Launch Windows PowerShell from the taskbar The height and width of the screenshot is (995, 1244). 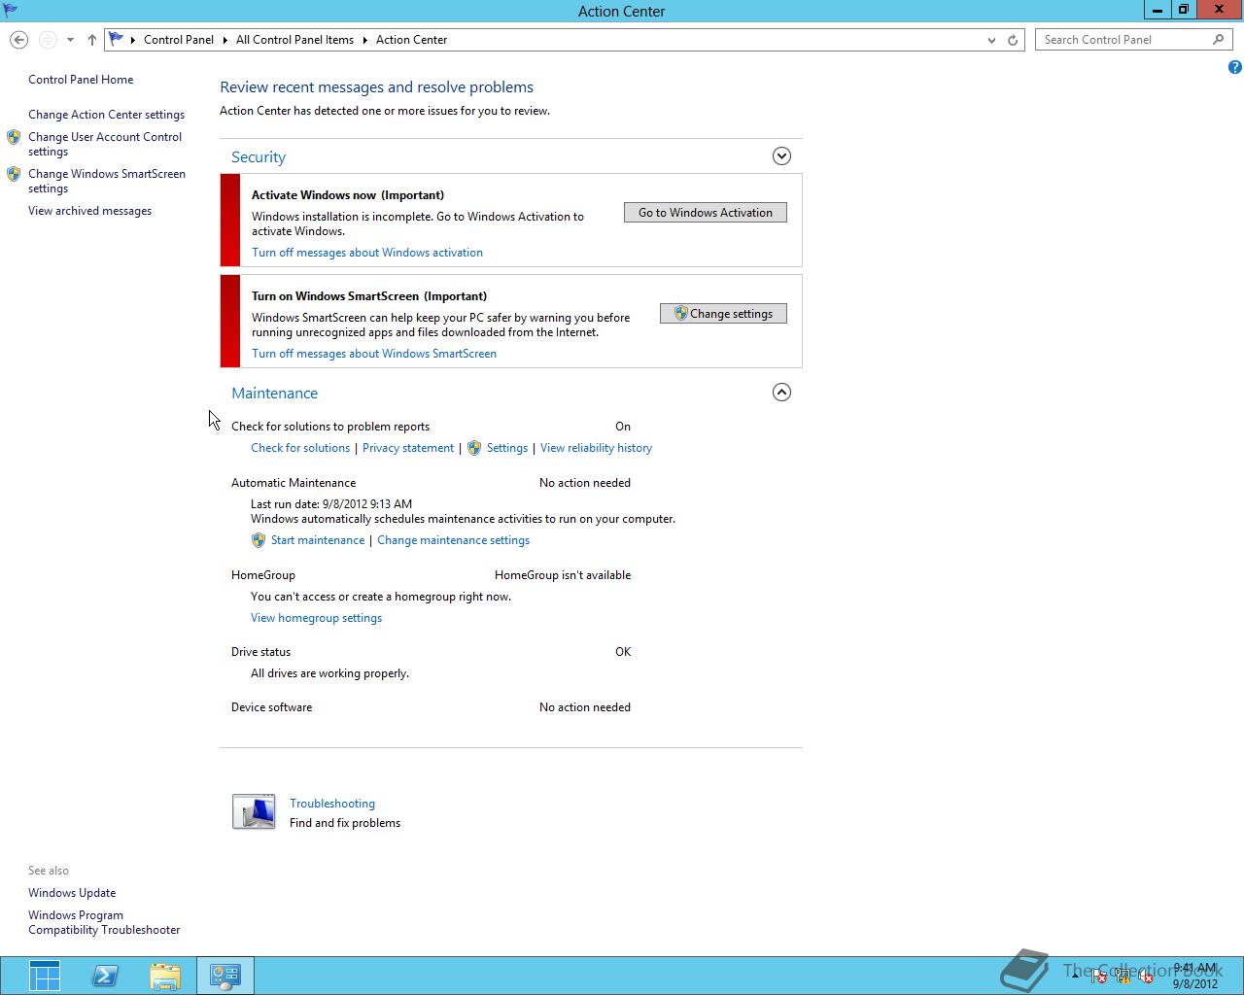pyautogui.click(x=105, y=976)
